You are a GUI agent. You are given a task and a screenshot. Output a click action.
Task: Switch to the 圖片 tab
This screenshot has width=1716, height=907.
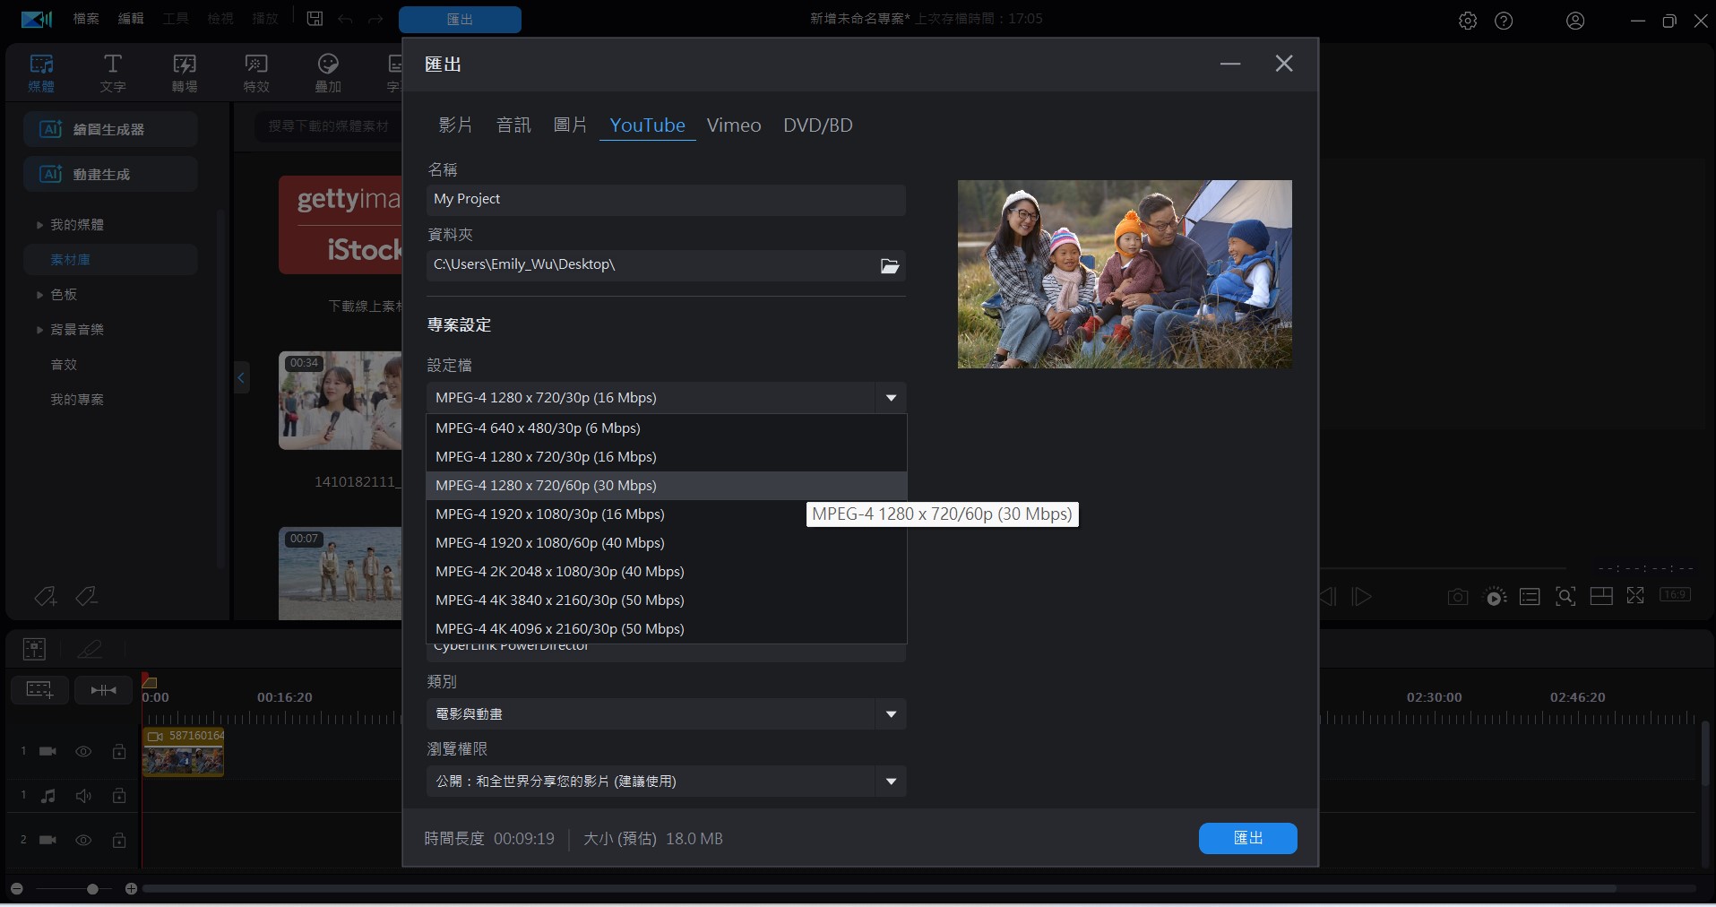570,125
